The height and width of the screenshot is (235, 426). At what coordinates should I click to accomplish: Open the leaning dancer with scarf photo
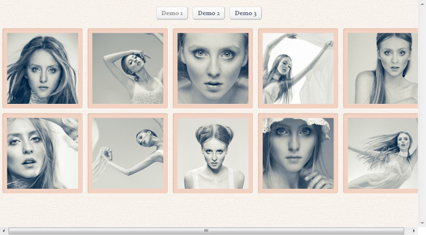(128, 154)
